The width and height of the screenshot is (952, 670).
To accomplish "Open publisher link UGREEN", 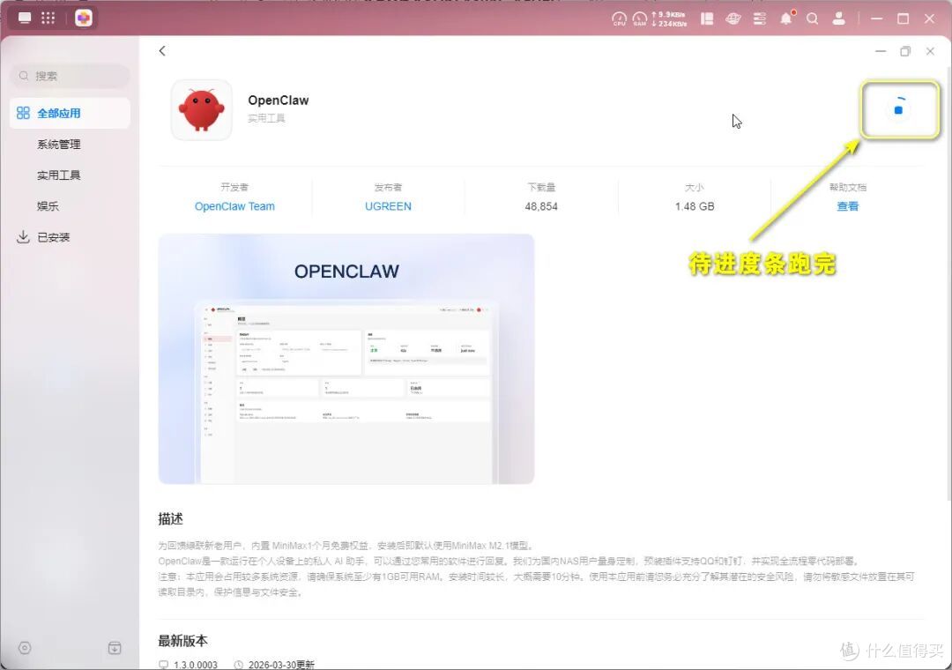I will coord(388,206).
